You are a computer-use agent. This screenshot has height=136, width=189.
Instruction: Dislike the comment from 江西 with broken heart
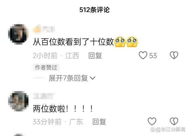(174, 55)
